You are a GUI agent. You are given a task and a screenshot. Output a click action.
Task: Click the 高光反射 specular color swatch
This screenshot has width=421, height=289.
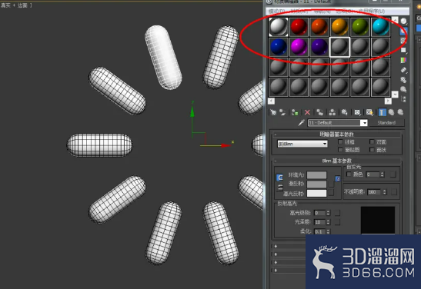point(317,193)
